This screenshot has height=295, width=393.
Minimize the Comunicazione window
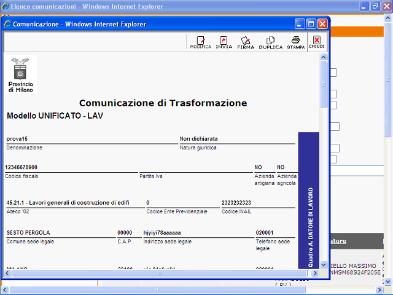[x=300, y=24]
